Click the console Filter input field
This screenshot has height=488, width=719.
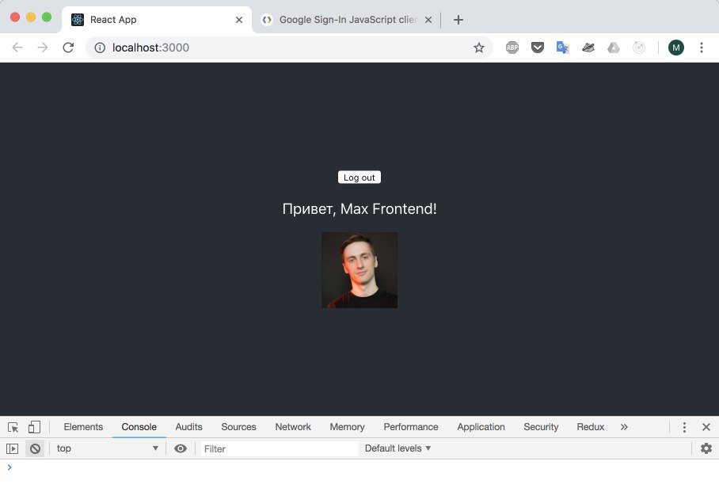tap(280, 448)
